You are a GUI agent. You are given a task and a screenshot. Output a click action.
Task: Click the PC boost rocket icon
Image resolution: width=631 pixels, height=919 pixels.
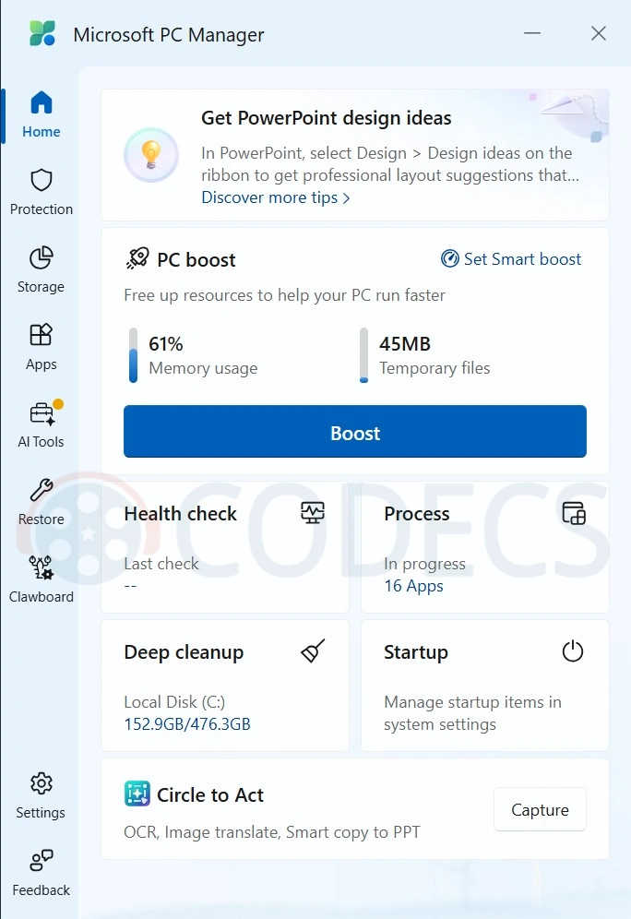(137, 258)
